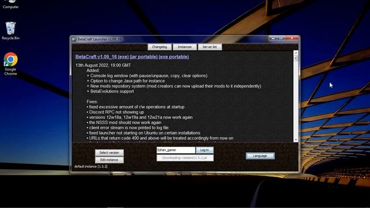Click 'URLs that return code 400' line

(x=160, y=138)
